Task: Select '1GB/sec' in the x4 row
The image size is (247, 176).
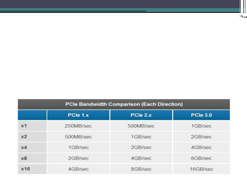Action: pos(78,147)
